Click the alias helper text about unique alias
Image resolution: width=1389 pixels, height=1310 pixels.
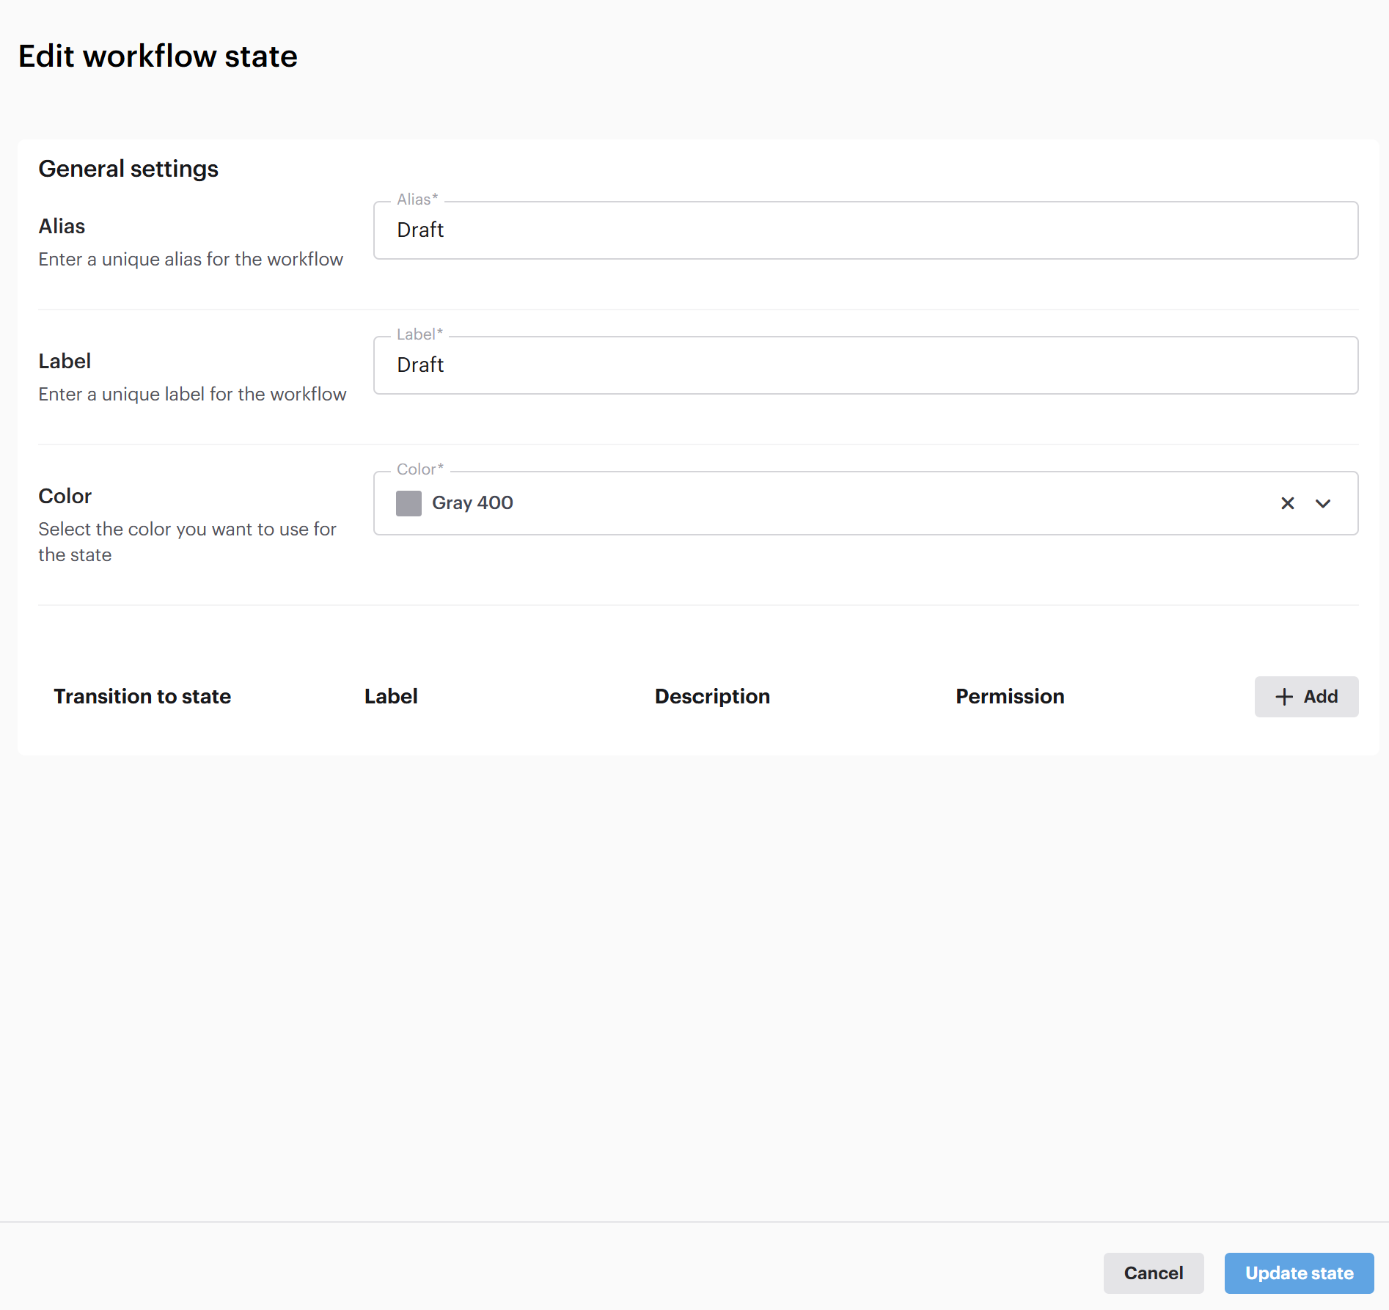pos(191,260)
